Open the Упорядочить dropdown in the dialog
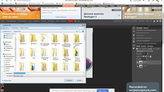Screen dimensions: 164x92 click(7, 31)
